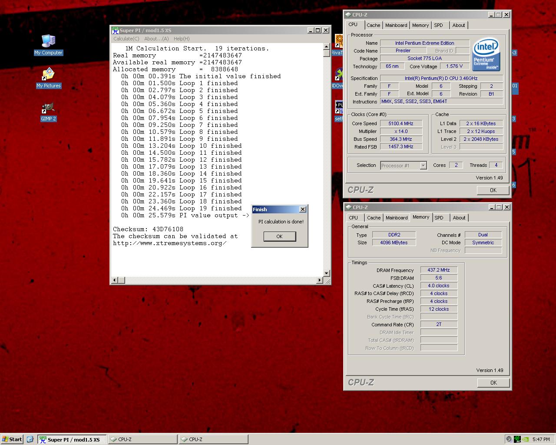This screenshot has height=445, width=556.
Task: Click the bottom CPU-Z window title icon
Action: point(348,207)
